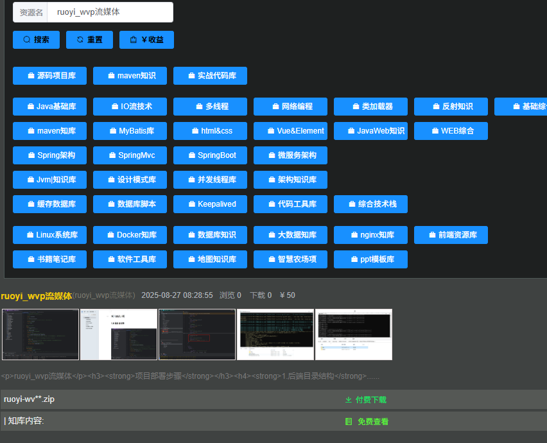Open fifth thumbnail with blue highlighted file row

click(354, 334)
